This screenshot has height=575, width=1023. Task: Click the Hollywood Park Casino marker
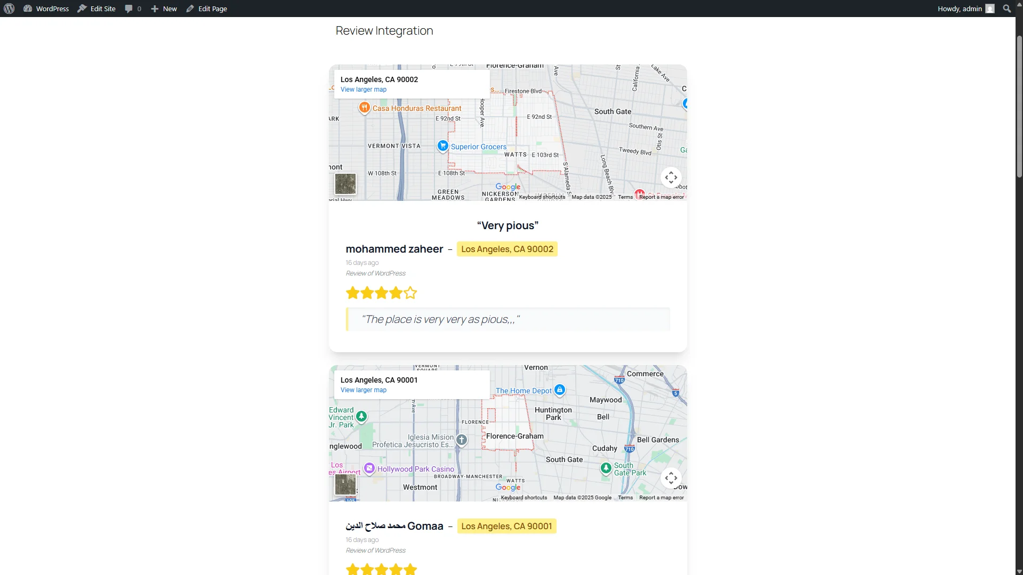point(369,468)
